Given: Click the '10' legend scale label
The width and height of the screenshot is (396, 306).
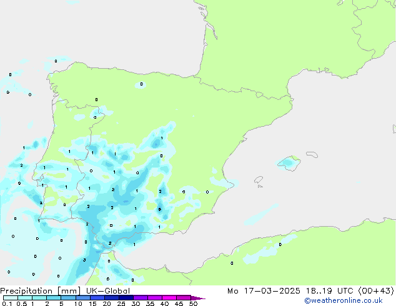Looking at the screenshot, I should (78, 304).
